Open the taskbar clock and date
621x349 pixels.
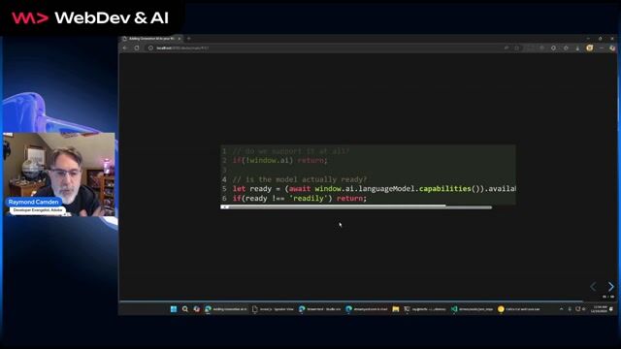click(x=599, y=309)
